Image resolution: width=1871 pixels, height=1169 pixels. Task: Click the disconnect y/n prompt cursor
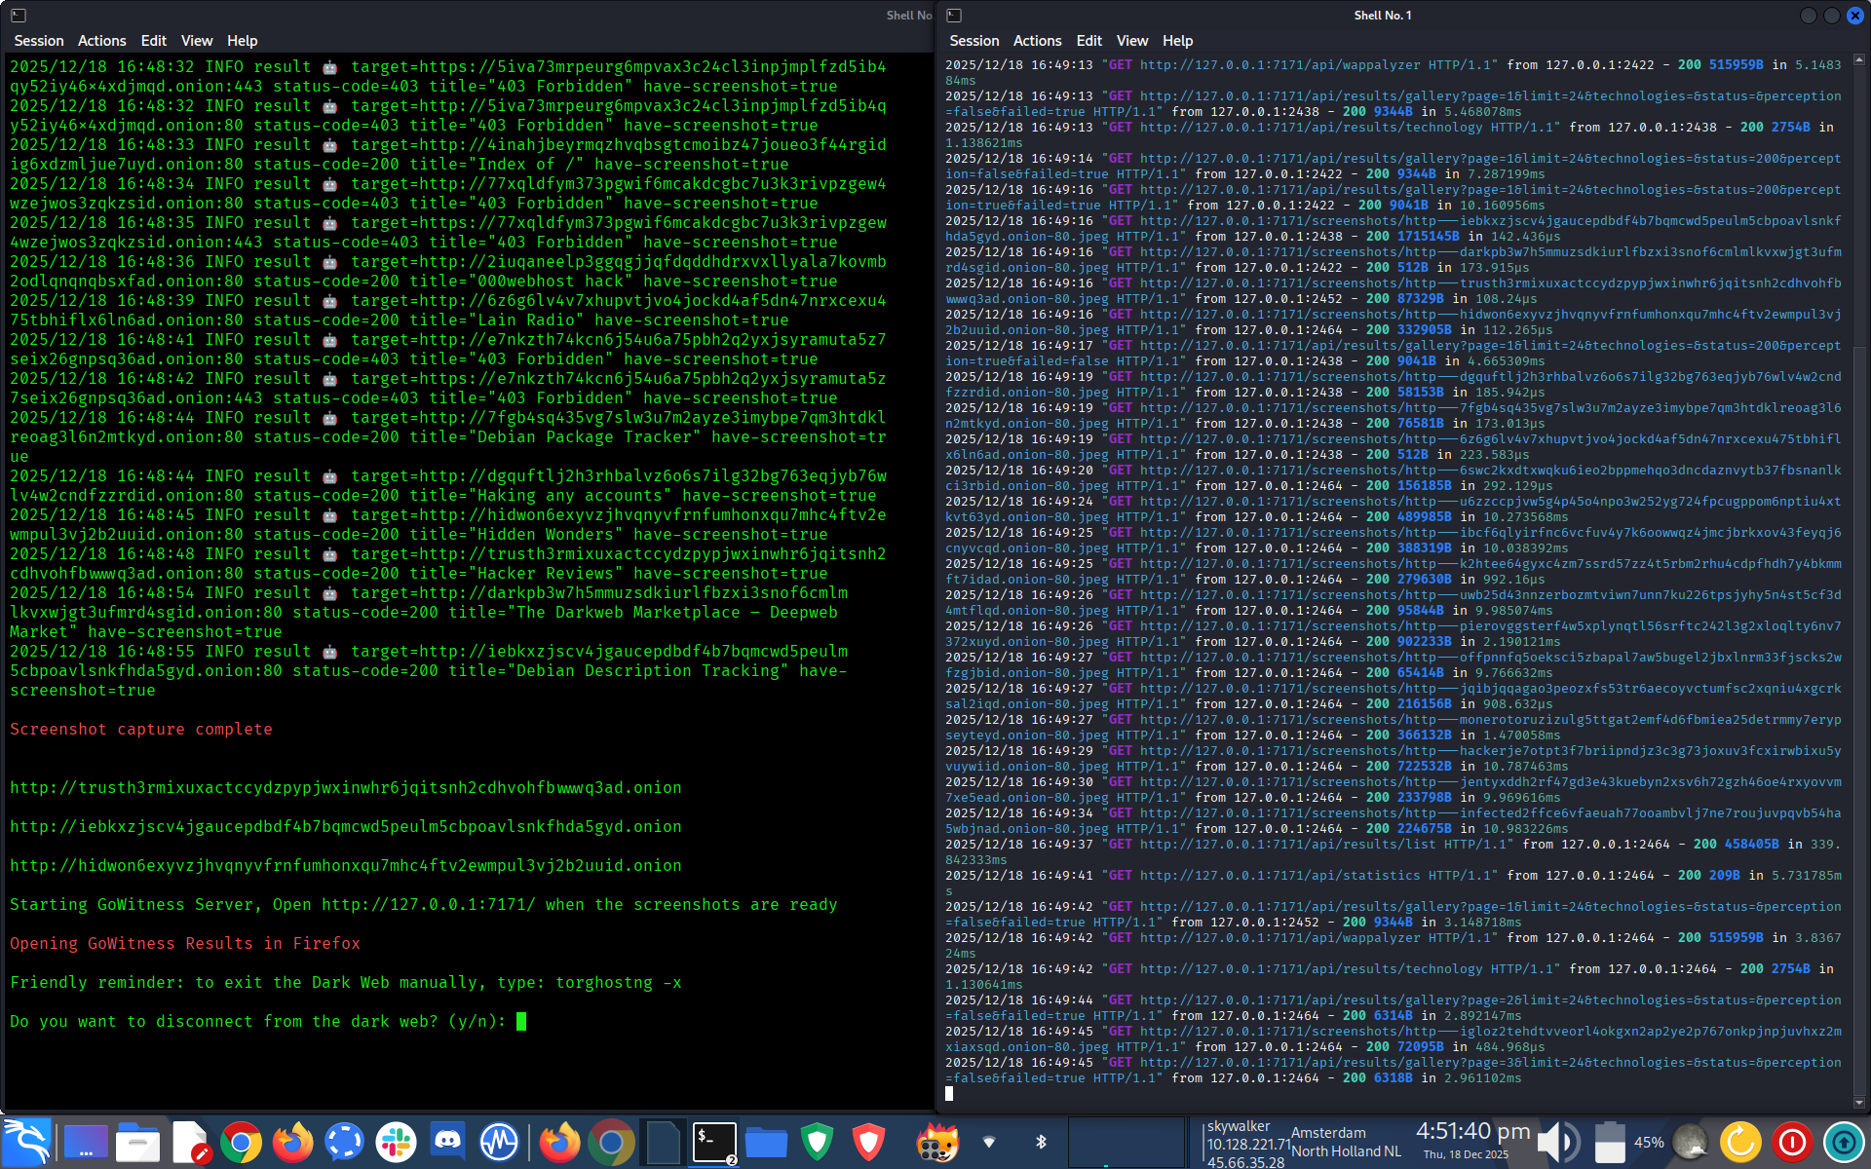[521, 1021]
